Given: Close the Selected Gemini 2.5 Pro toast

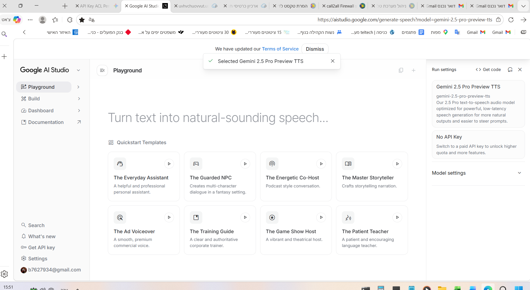Looking at the screenshot, I should tap(333, 61).
